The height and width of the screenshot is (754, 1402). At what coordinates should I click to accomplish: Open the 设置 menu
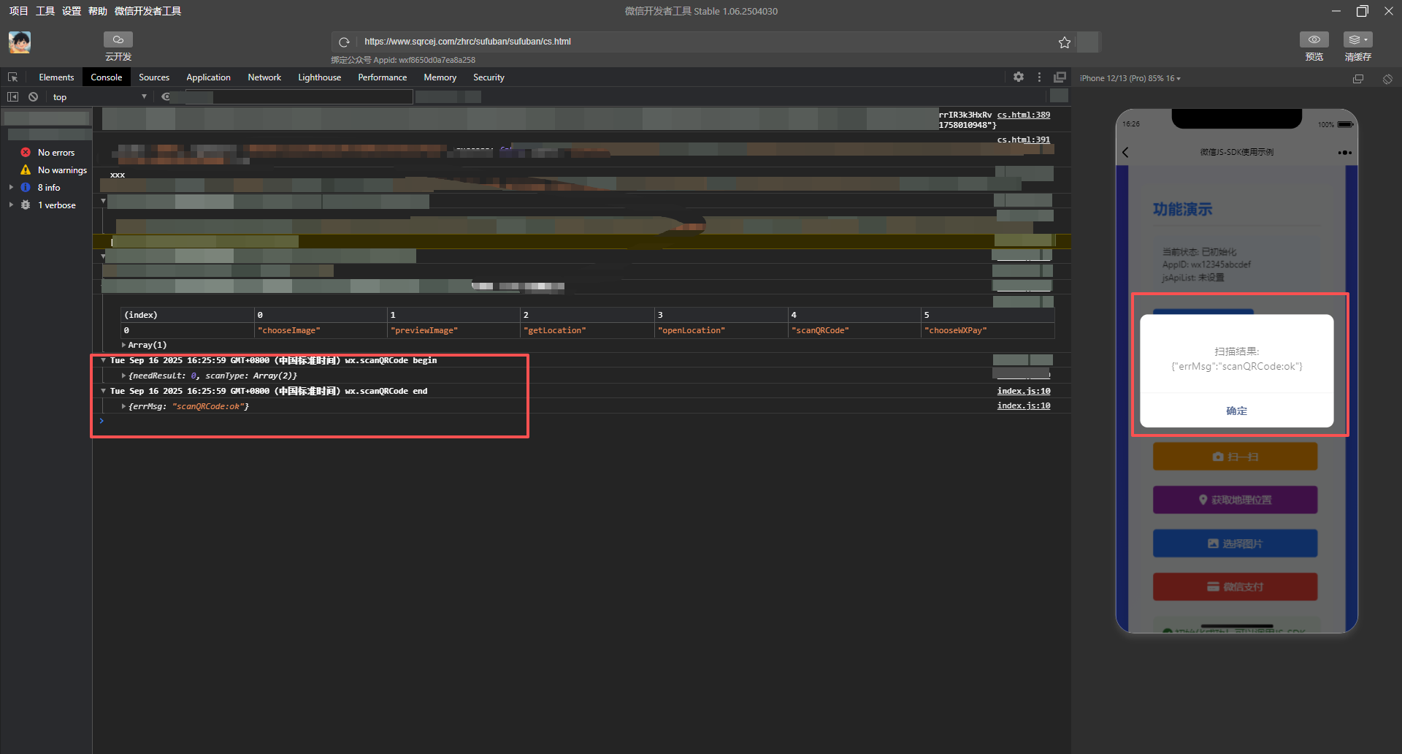pyautogui.click(x=72, y=11)
